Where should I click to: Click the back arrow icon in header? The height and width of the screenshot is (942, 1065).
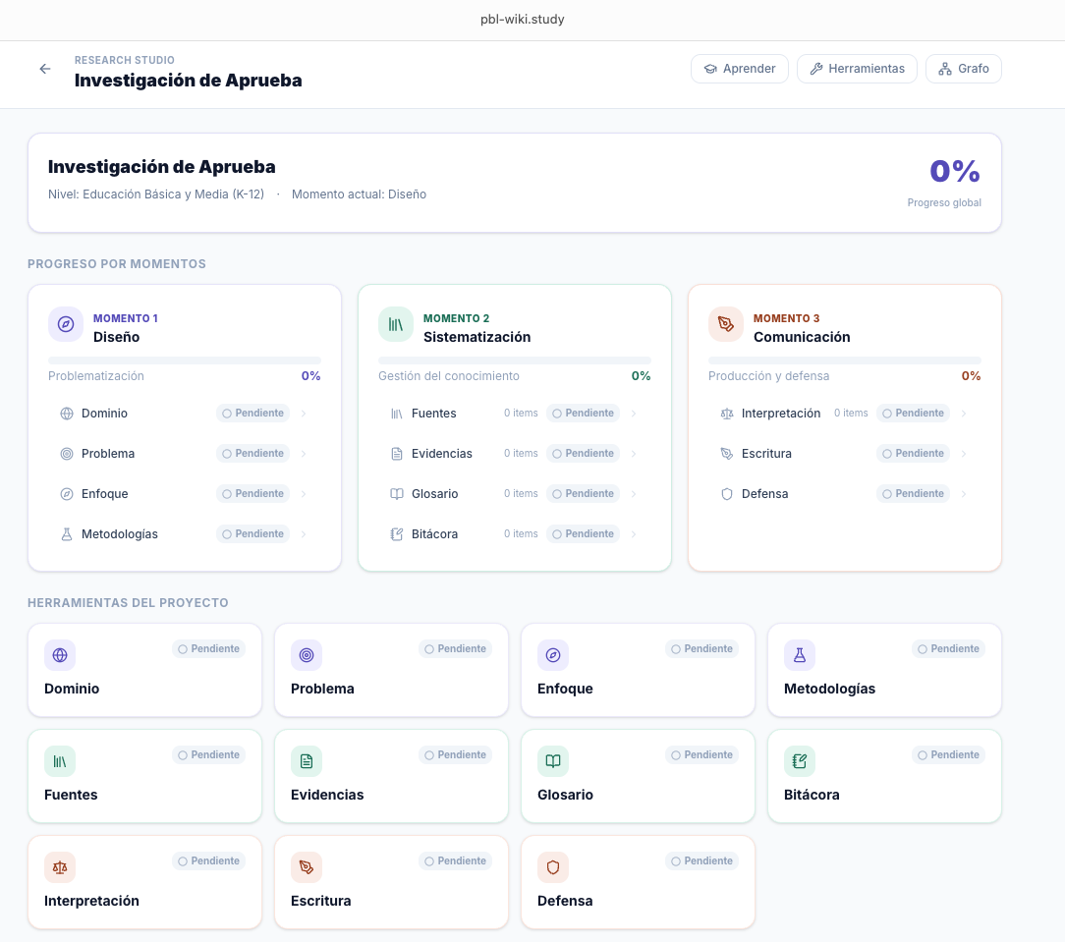tap(45, 69)
